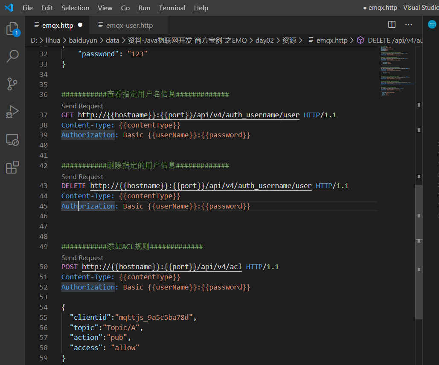Open the View menu
This screenshot has height=365, width=439.
coord(105,8)
